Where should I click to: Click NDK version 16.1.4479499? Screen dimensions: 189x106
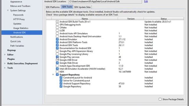click(125, 72)
